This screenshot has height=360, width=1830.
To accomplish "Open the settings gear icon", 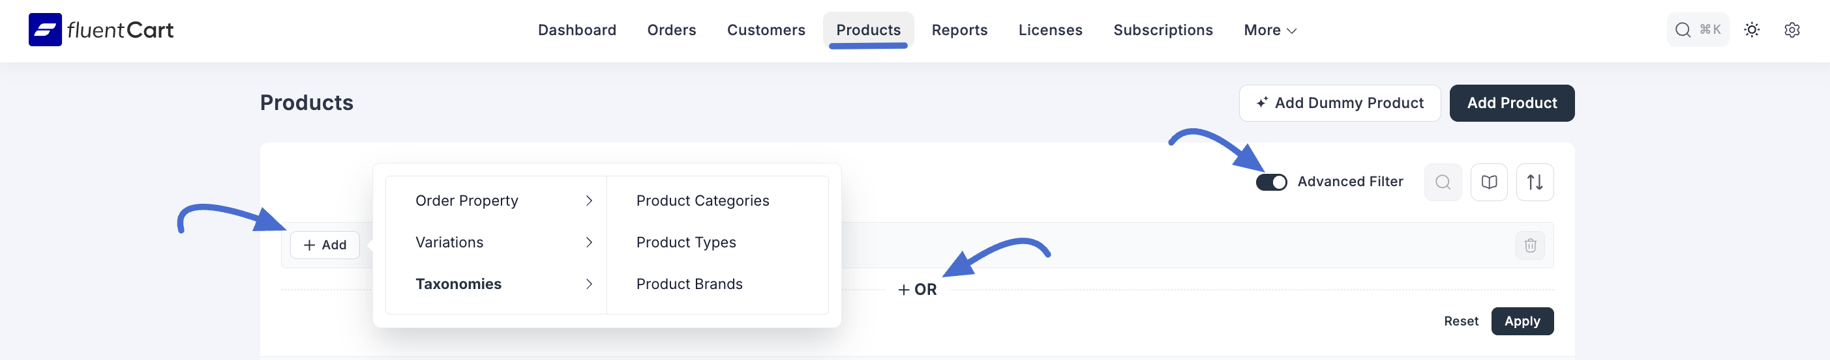I will click(1791, 30).
